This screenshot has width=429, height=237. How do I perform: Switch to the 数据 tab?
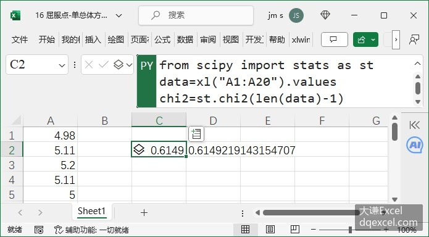[185, 39]
